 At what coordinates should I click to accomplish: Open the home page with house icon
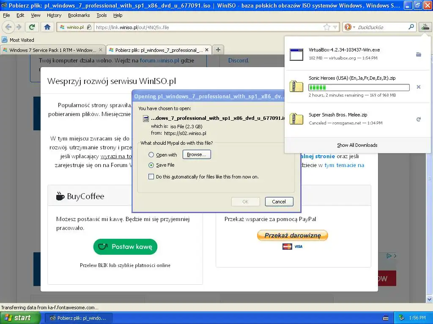point(47,27)
